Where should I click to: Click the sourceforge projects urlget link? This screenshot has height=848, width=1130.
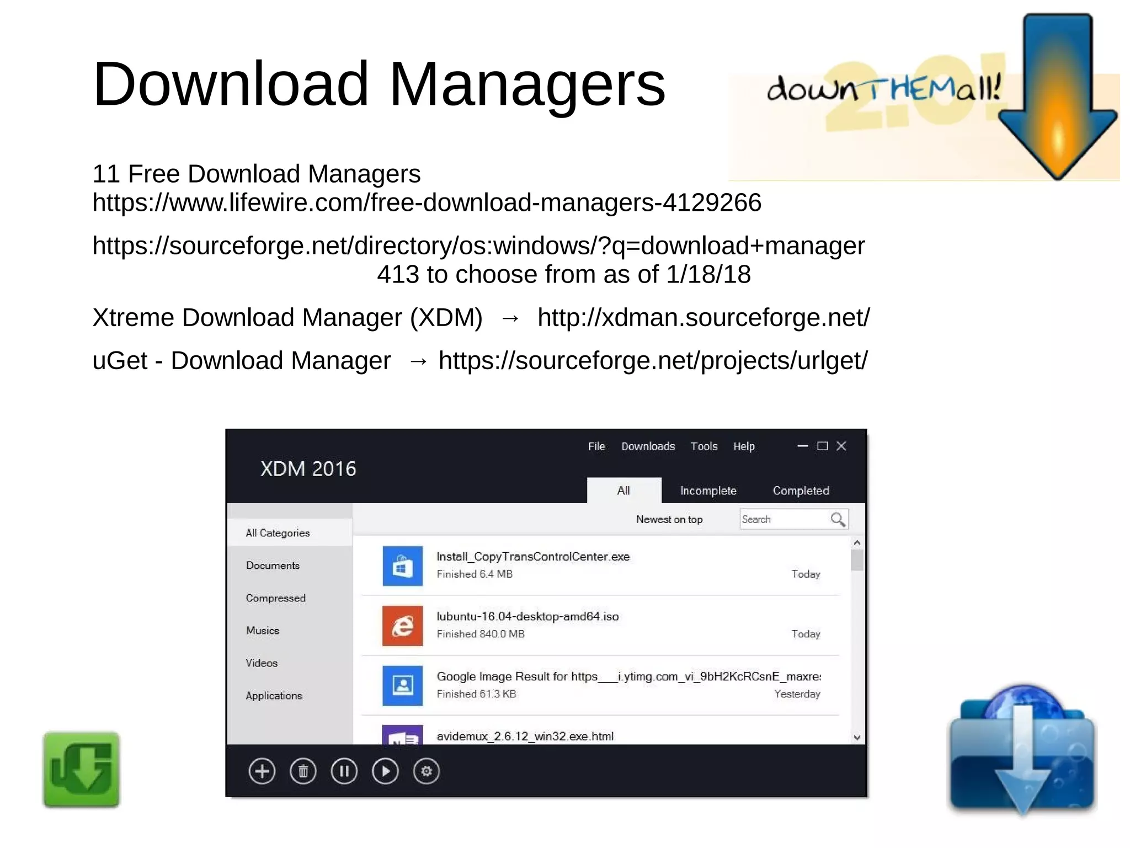pos(653,361)
